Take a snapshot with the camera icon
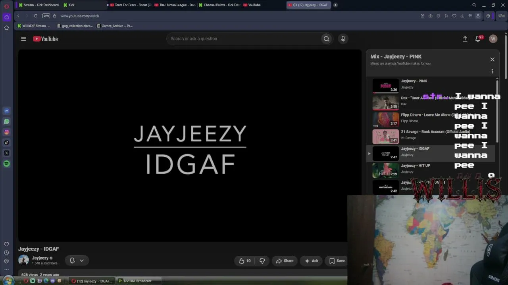This screenshot has width=508, height=285. pos(430,16)
